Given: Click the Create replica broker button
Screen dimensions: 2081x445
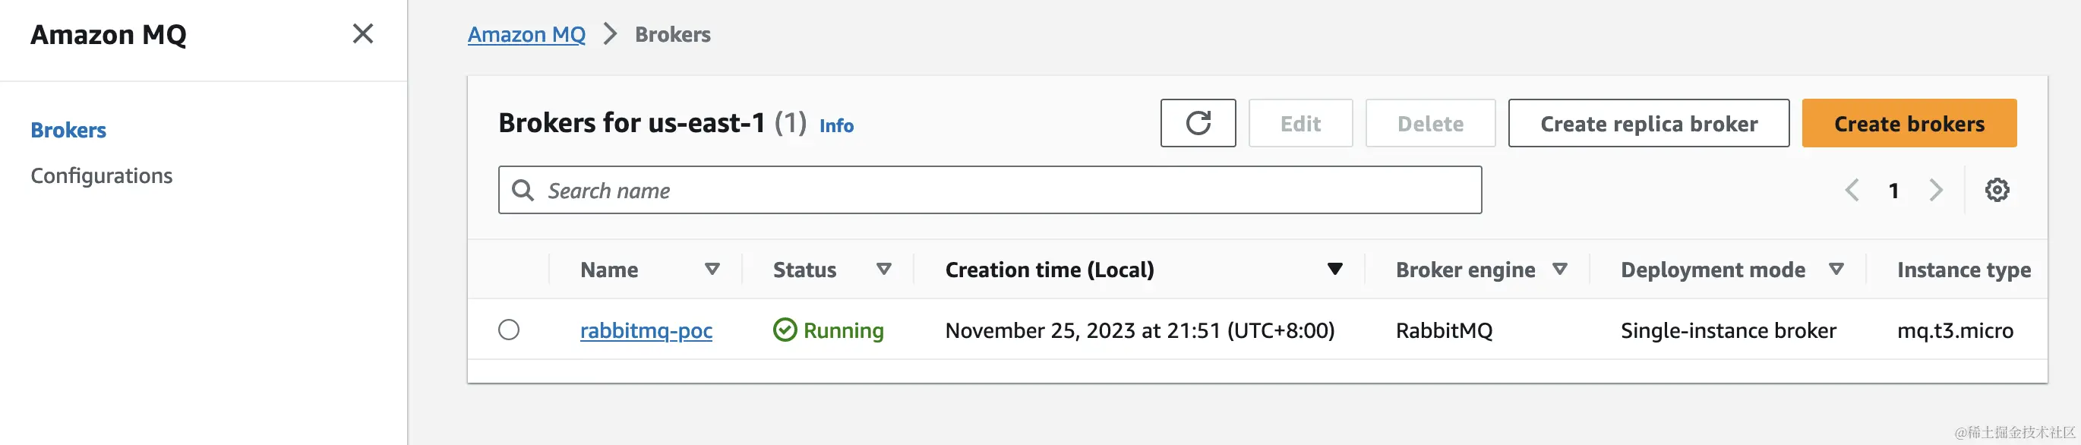Looking at the screenshot, I should coord(1648,124).
